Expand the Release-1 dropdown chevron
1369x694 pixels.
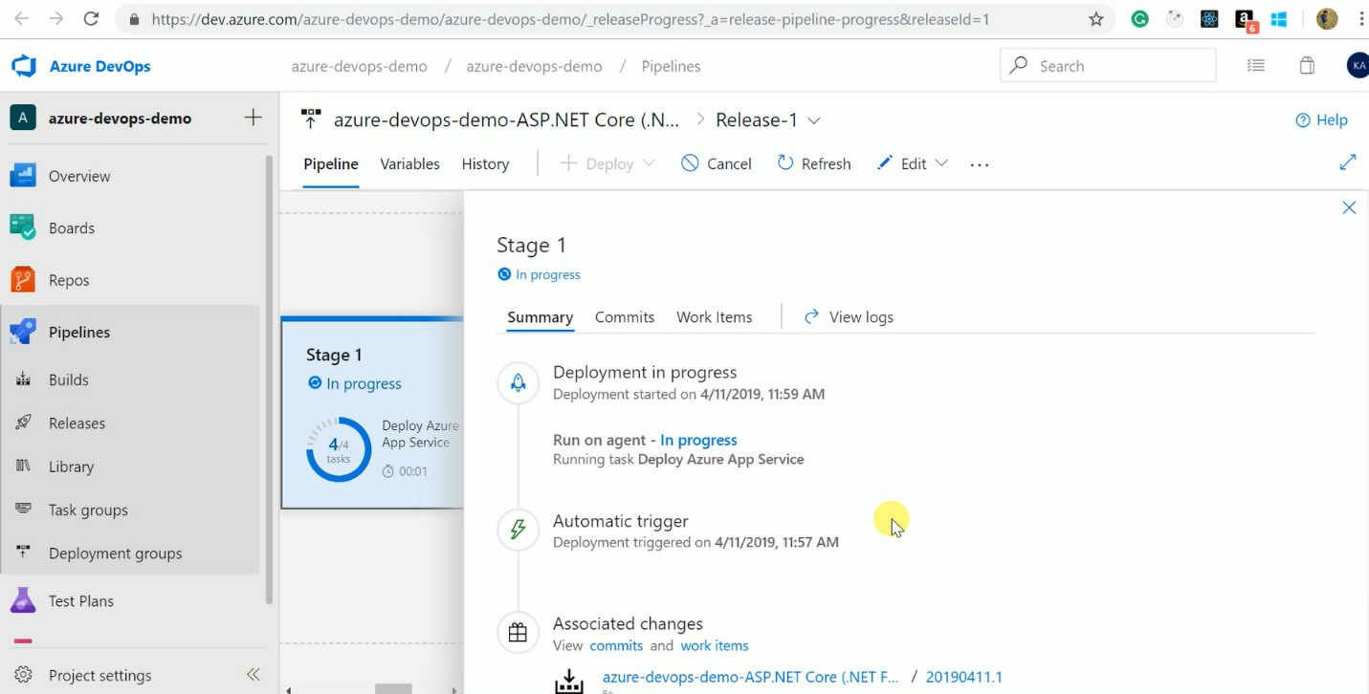click(x=814, y=120)
